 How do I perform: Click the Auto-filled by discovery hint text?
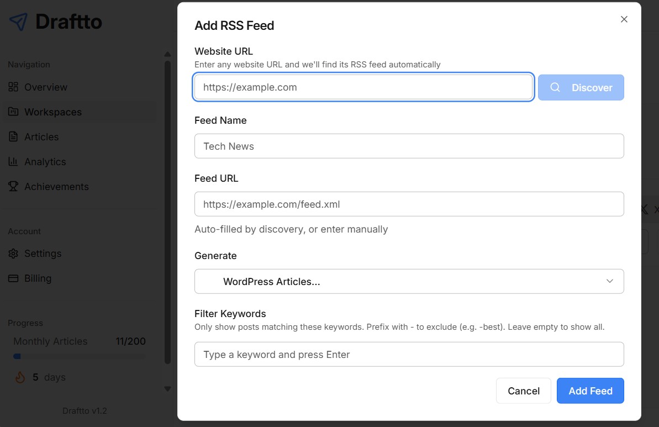(x=291, y=229)
